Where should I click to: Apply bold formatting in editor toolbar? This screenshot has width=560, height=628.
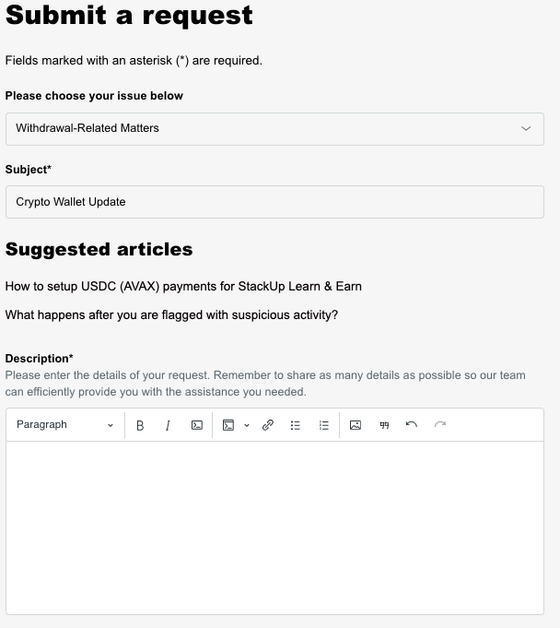[x=140, y=425]
